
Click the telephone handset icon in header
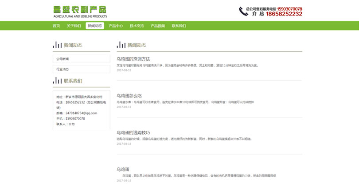tap(243, 11)
